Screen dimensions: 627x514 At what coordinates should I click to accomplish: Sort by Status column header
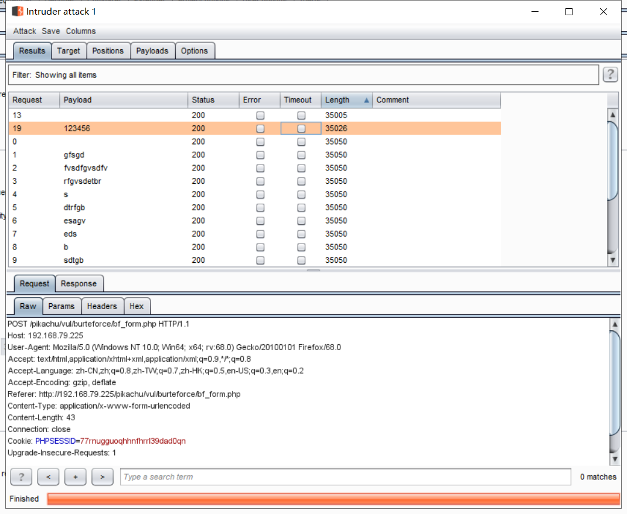click(x=213, y=100)
